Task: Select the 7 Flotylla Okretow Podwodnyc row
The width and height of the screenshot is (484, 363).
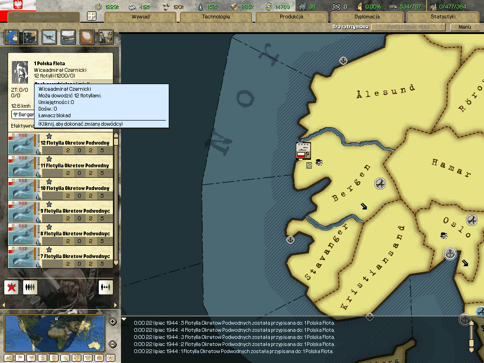Action: (x=60, y=257)
